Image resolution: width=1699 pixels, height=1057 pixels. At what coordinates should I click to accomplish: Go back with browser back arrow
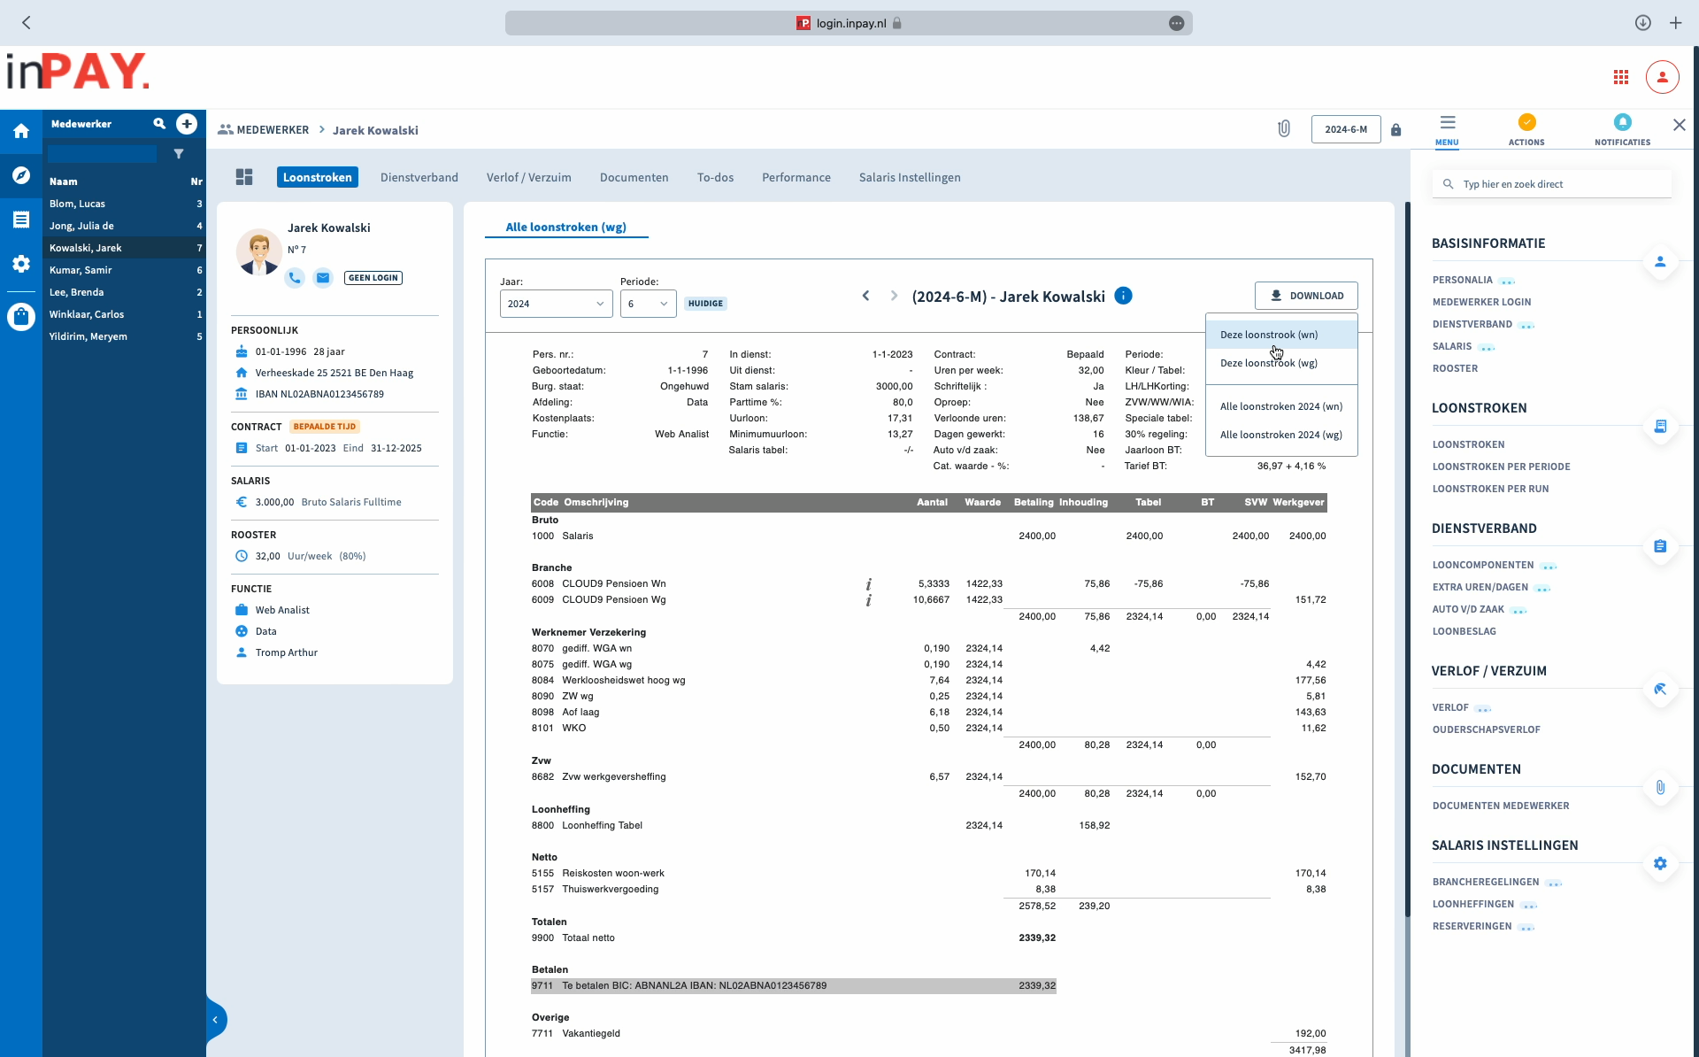[x=27, y=23]
